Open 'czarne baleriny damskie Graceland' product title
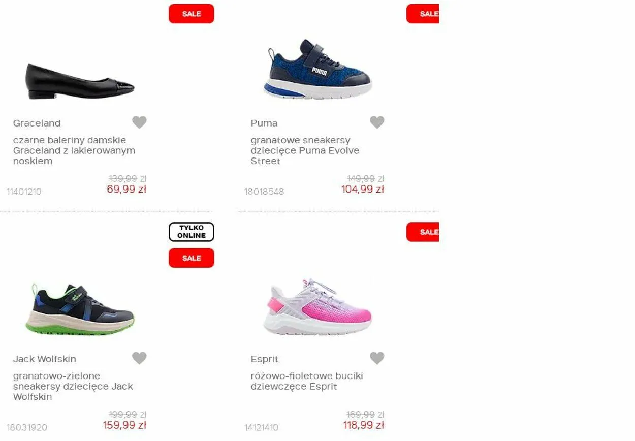635x441 pixels. (x=74, y=150)
